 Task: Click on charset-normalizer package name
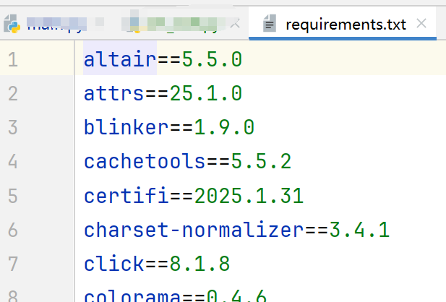coord(194,230)
